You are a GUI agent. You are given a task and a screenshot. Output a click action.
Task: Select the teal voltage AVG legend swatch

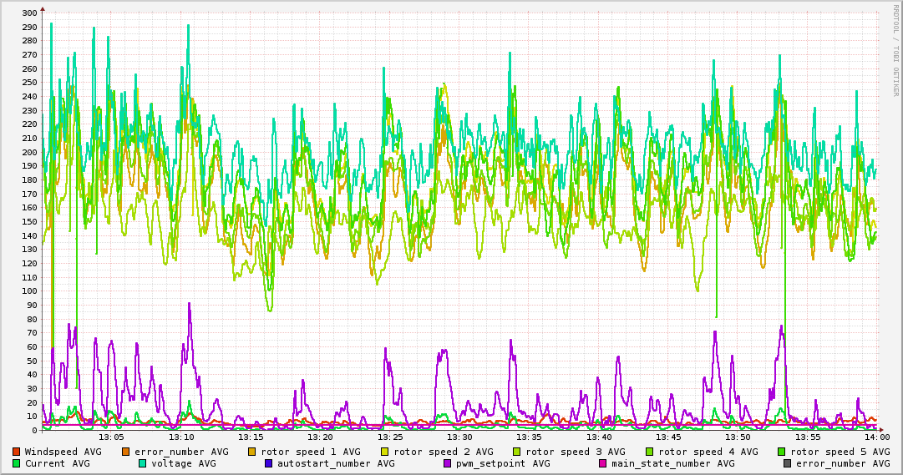(142, 463)
